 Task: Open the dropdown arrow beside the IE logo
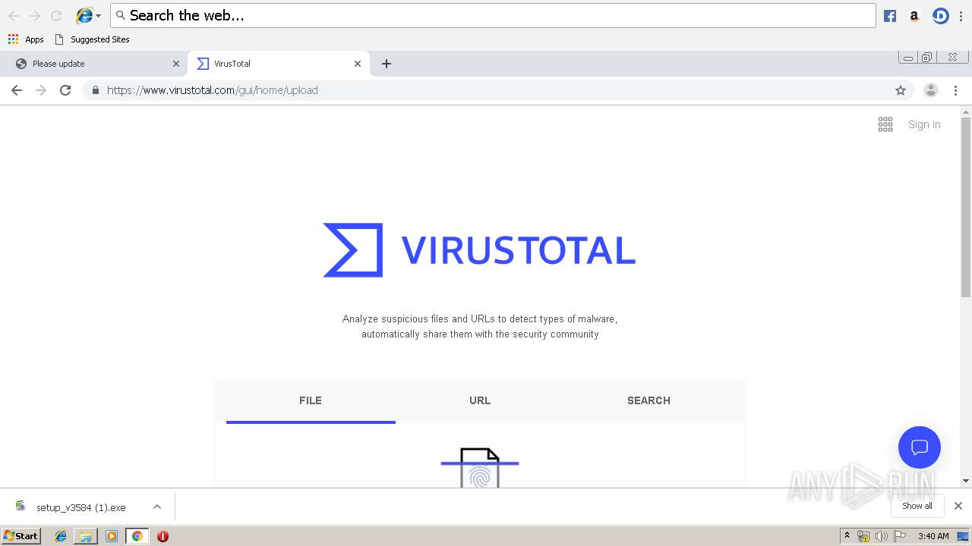[x=98, y=16]
